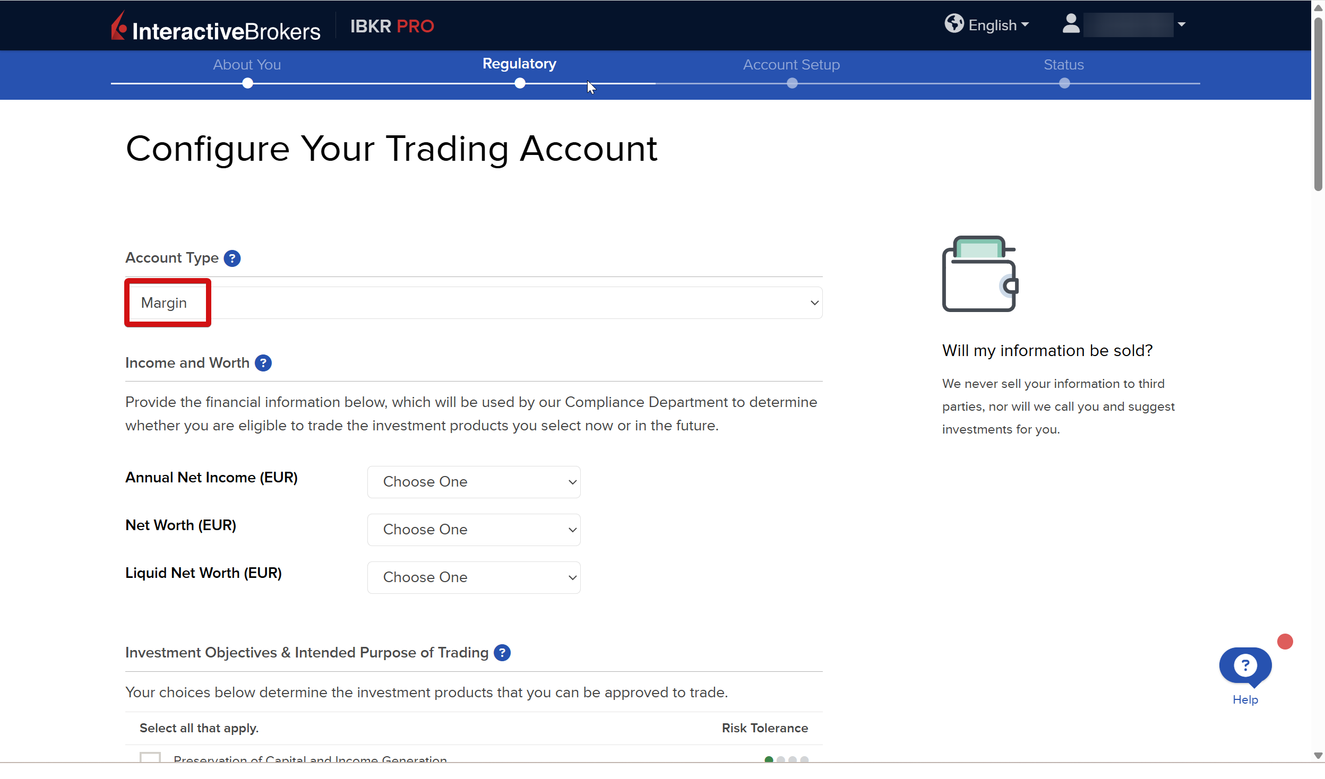Click the Income and Worth help icon
This screenshot has height=779, width=1325.
[x=263, y=363]
